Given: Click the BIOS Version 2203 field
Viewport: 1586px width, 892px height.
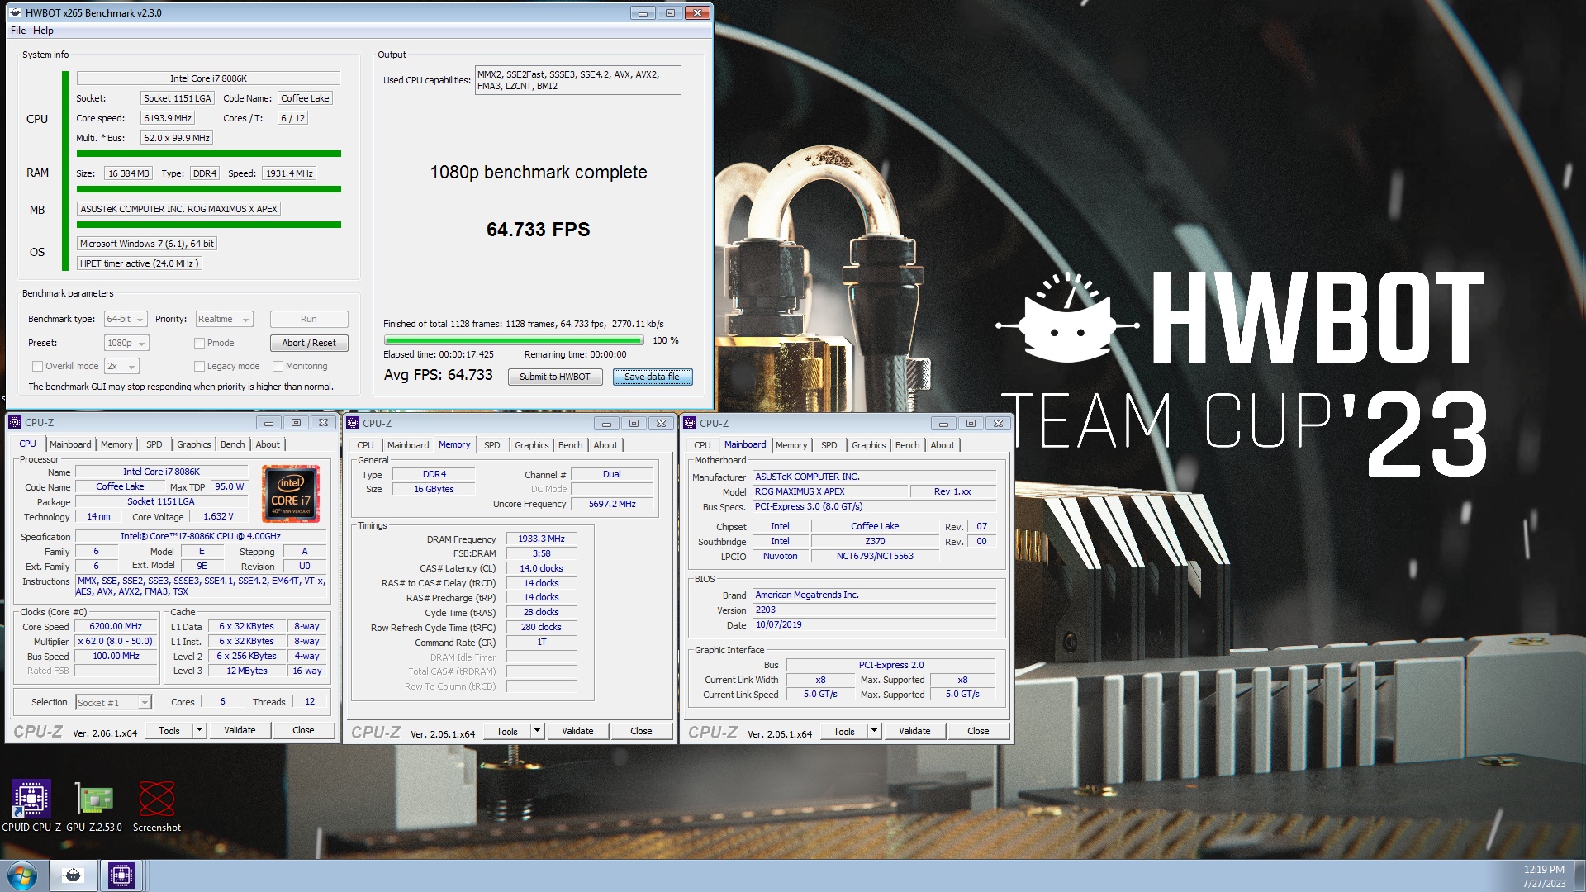Looking at the screenshot, I should (x=874, y=610).
